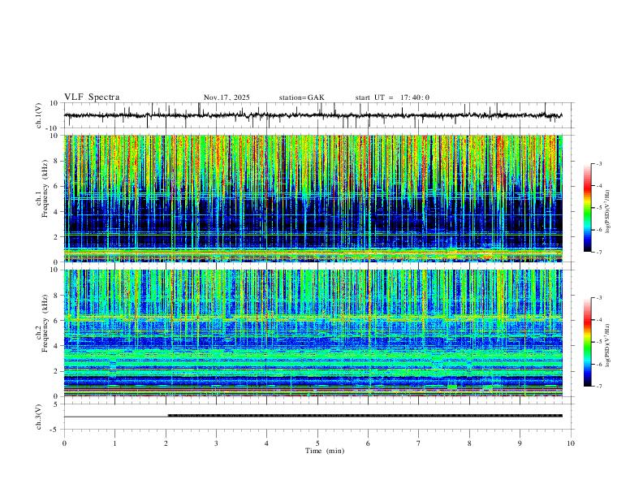Click the ch.1 log(PSD) colorbar label
This screenshot has height=497, width=643.
[x=607, y=211]
